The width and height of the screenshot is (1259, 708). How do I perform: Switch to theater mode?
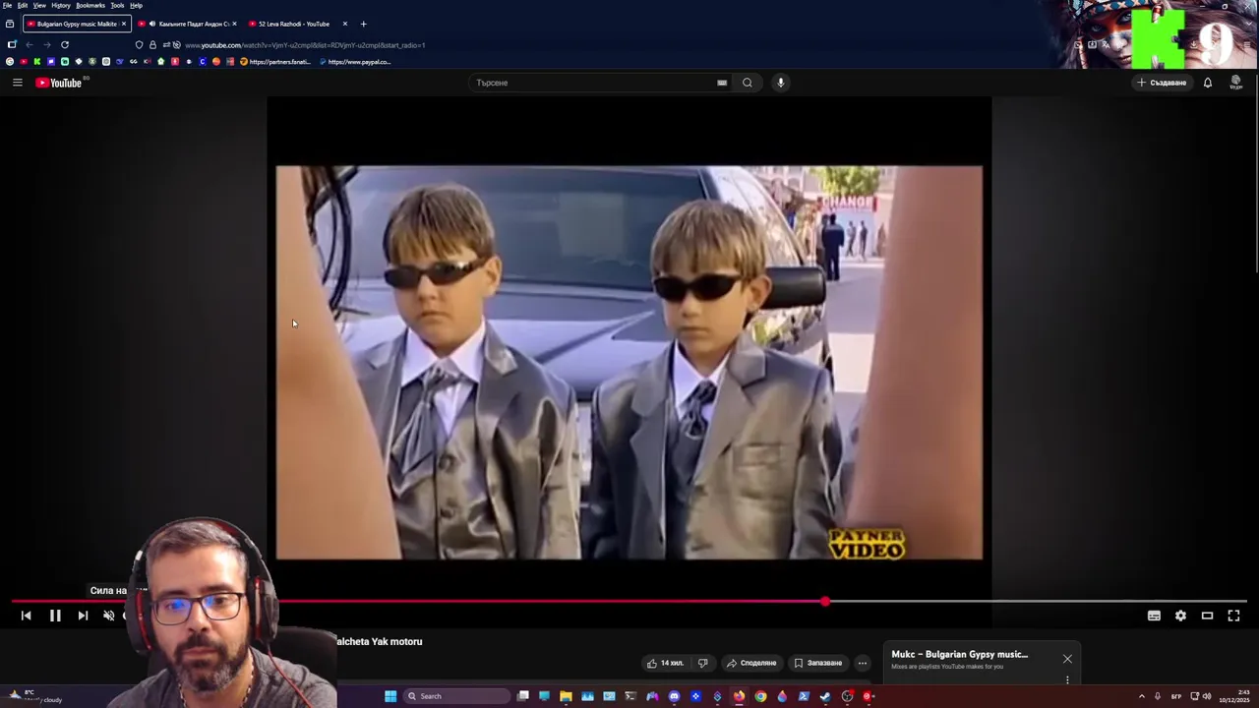tap(1207, 616)
